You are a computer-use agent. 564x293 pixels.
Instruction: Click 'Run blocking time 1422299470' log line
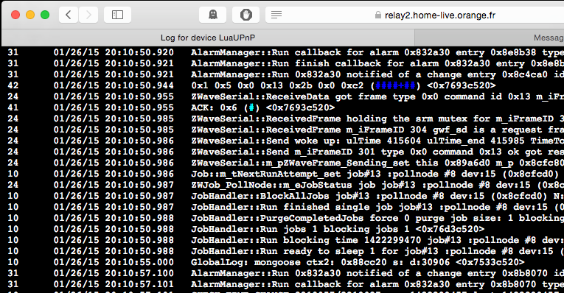coord(377,240)
